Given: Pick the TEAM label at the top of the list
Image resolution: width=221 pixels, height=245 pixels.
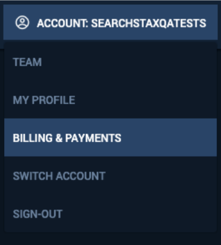Looking at the screenshot, I should coord(27,62).
